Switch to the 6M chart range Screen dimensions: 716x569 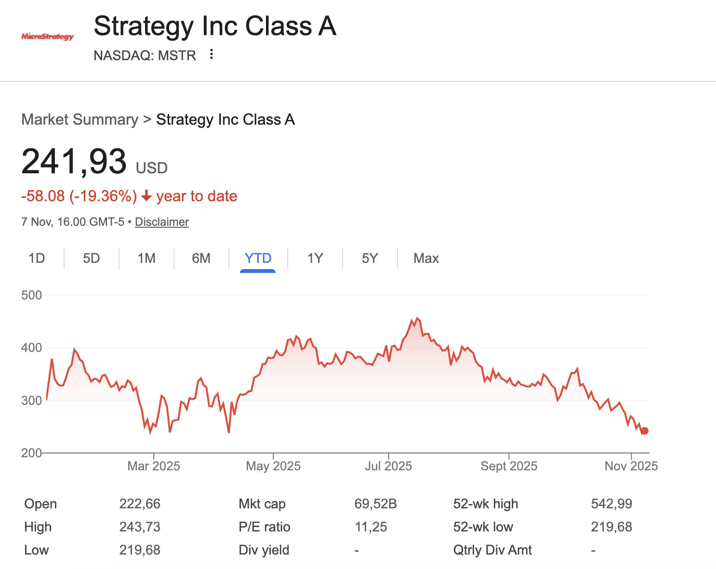[x=201, y=259]
